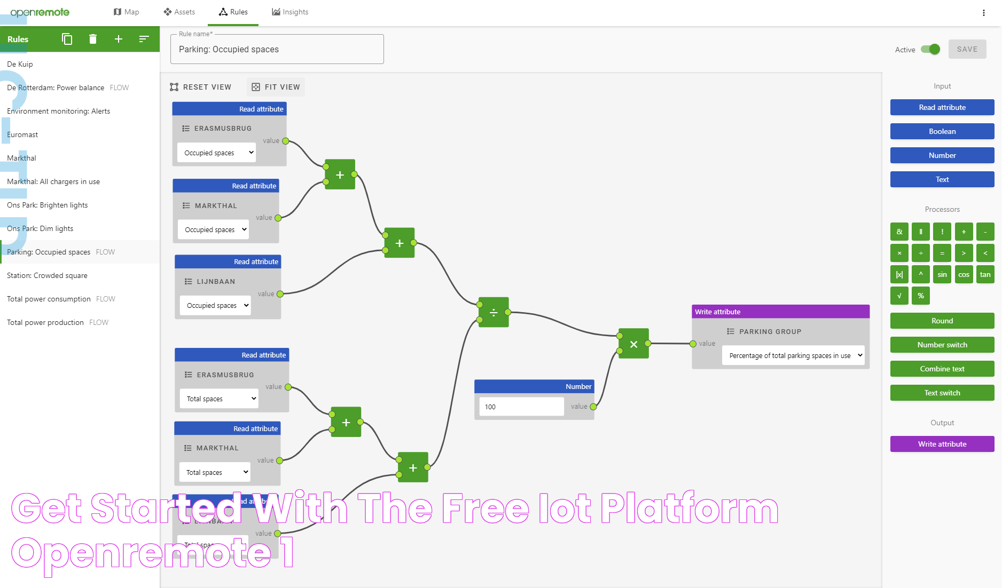Click the Fit View button

coord(276,87)
